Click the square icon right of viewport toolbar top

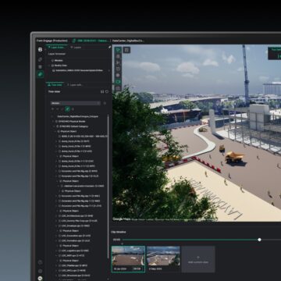tap(126, 50)
